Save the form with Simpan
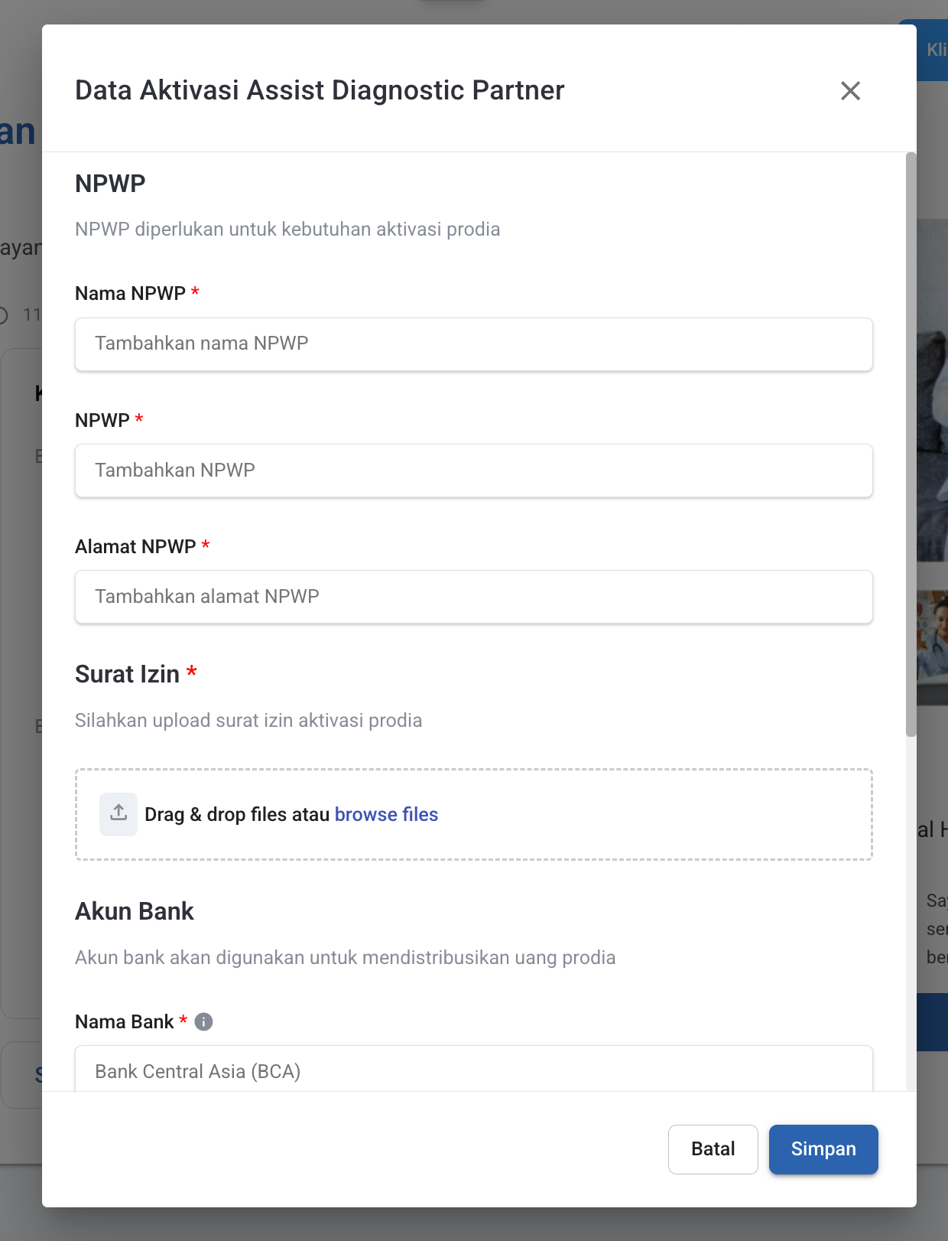This screenshot has width=948, height=1241. pos(823,1149)
